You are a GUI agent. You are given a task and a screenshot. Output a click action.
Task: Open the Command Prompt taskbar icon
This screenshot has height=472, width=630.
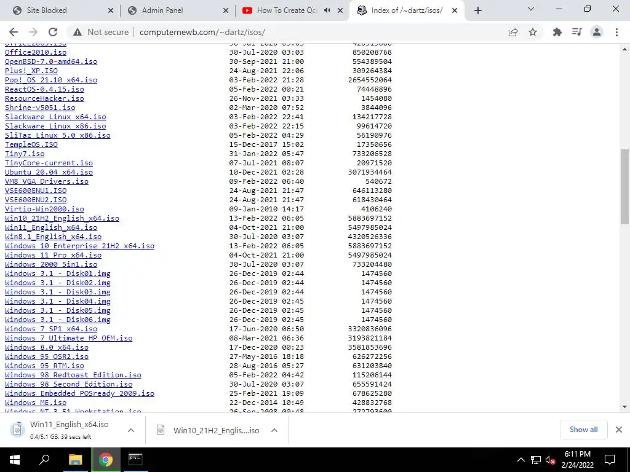click(x=135, y=460)
